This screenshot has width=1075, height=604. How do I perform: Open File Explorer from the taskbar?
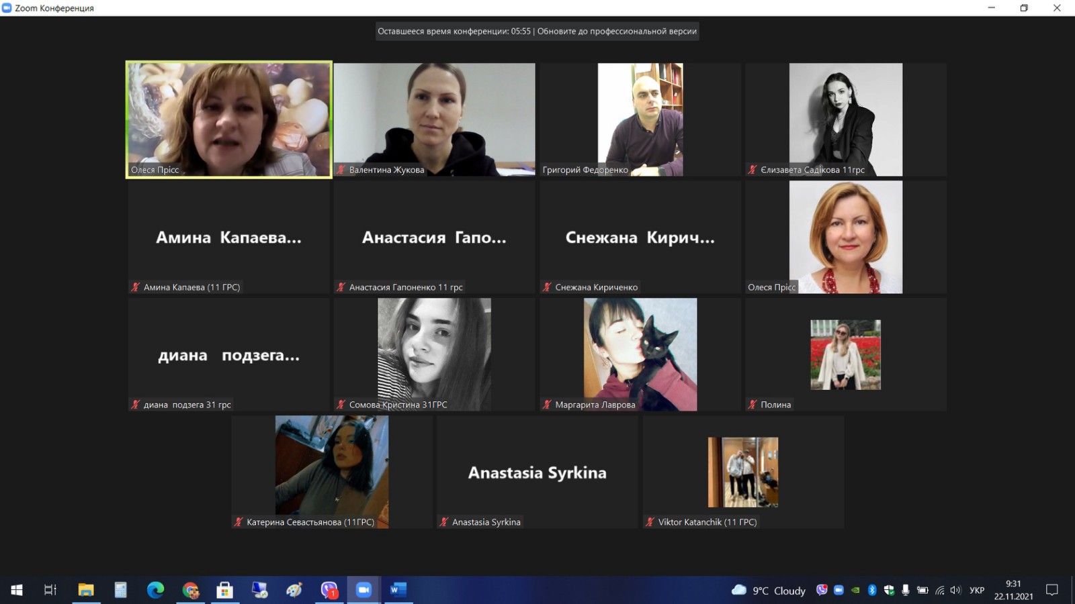coord(86,590)
